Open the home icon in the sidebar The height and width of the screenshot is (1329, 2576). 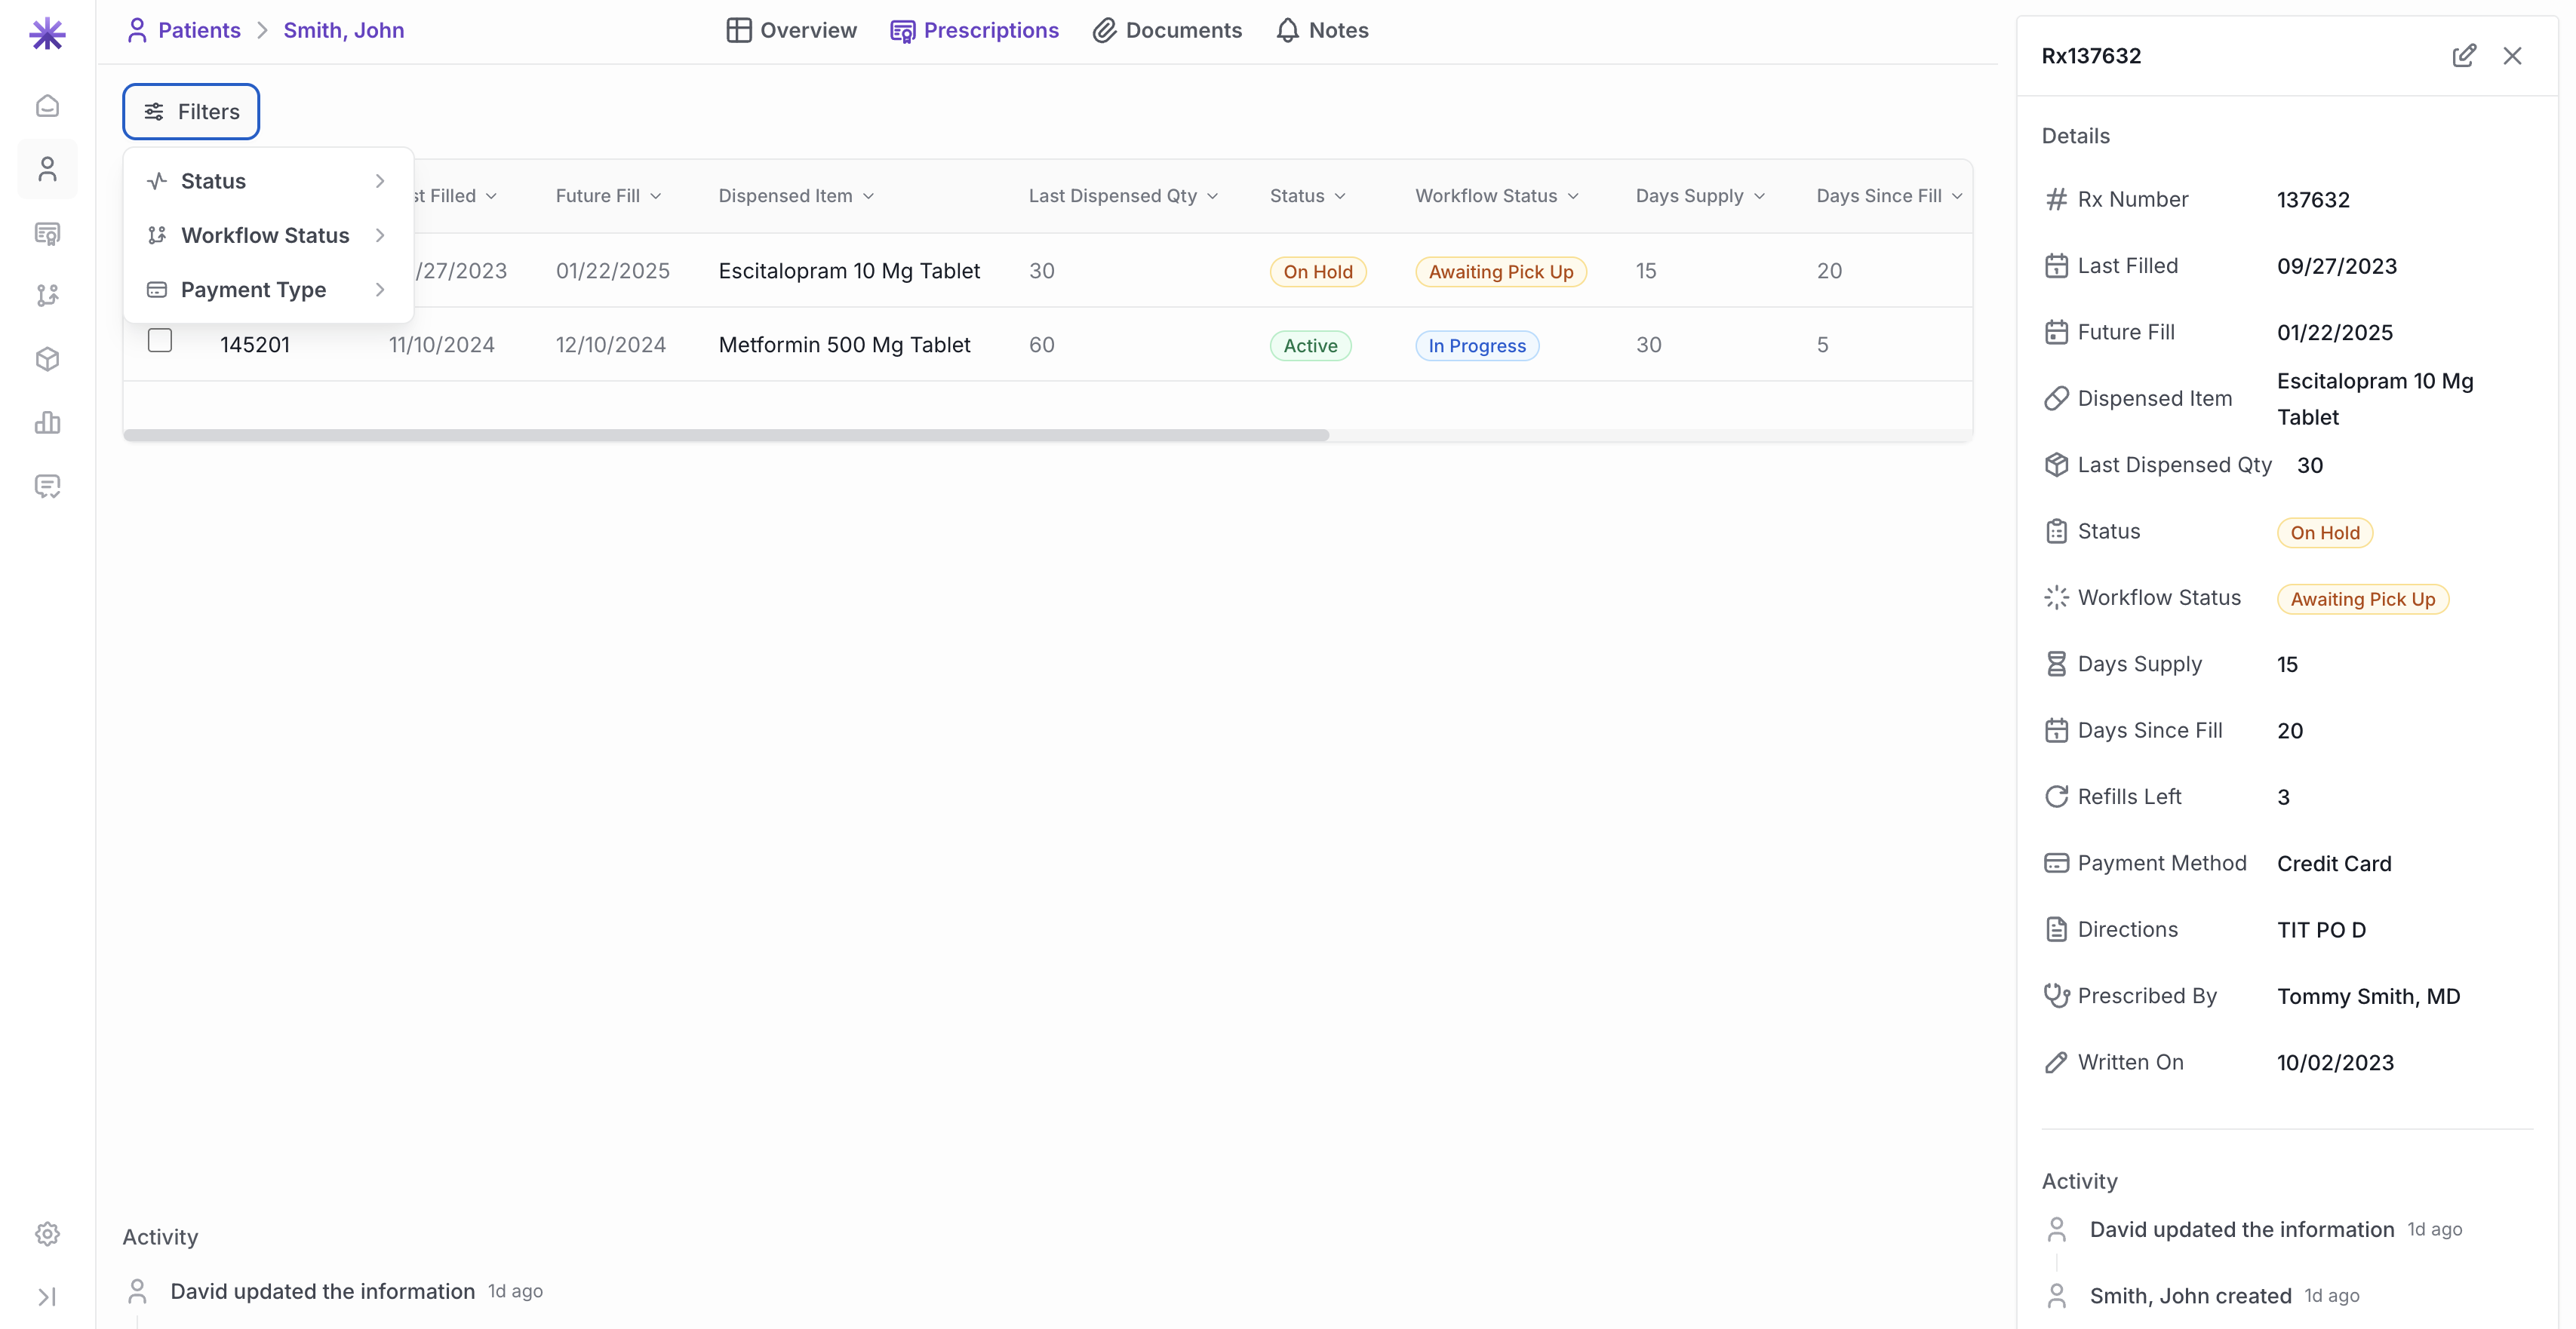tap(47, 106)
